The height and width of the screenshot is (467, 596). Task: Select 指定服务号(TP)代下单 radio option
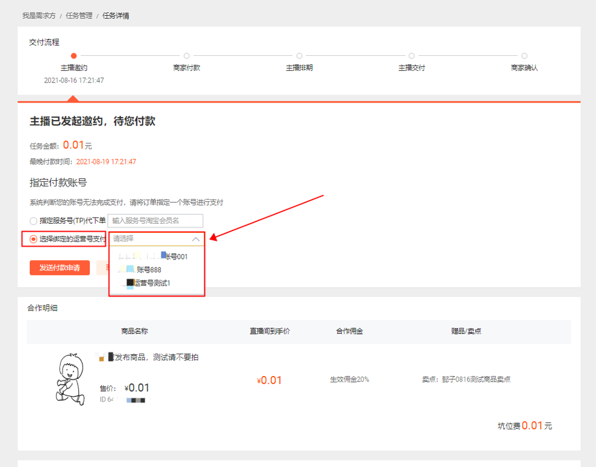(33, 221)
